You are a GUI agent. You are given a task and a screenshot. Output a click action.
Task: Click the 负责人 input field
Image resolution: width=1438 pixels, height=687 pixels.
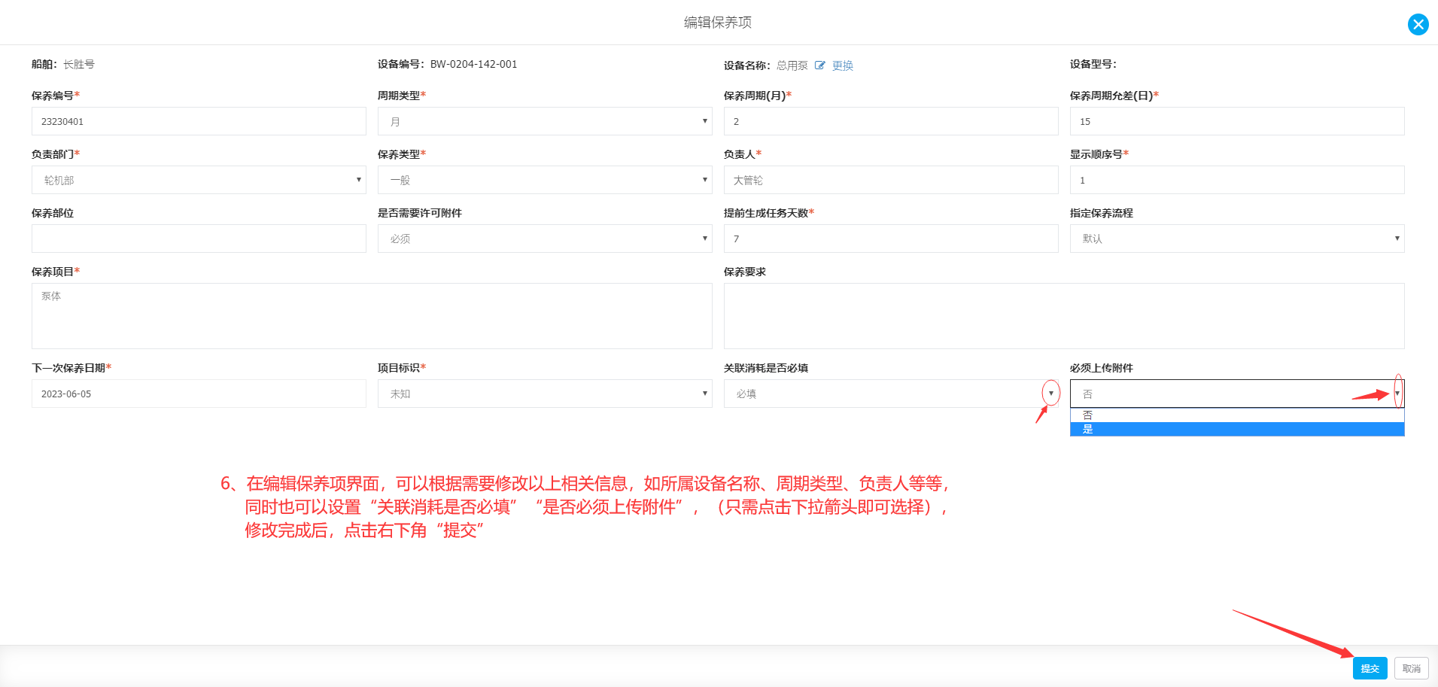click(x=891, y=180)
